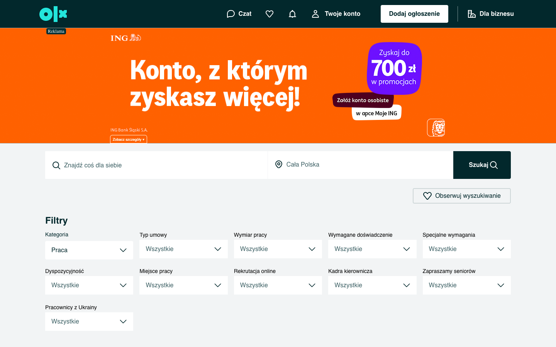The image size is (556, 347).
Task: Open the Wymiar pracy dropdown
Action: click(x=278, y=249)
